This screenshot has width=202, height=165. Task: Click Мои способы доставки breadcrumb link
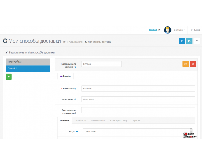pos(98,42)
